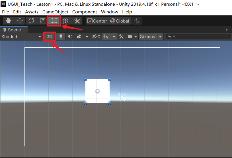Select the Transform (move, rotate, scale) tool

tap(65, 21)
